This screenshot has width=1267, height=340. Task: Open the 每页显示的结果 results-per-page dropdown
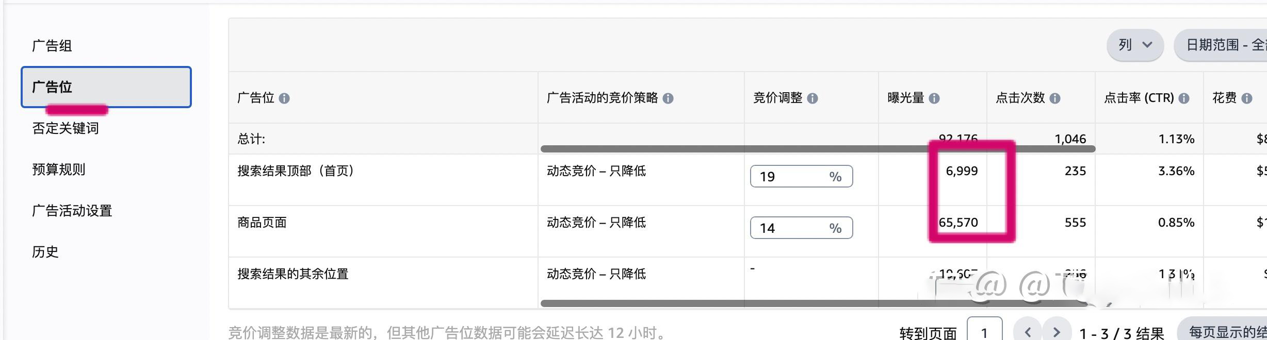[1224, 332]
